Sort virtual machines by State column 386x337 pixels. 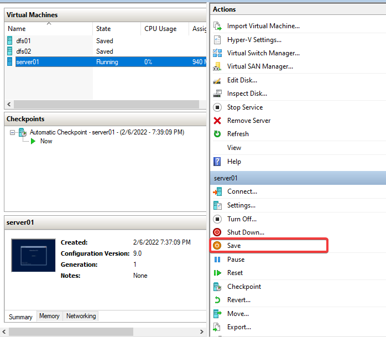tap(117, 29)
